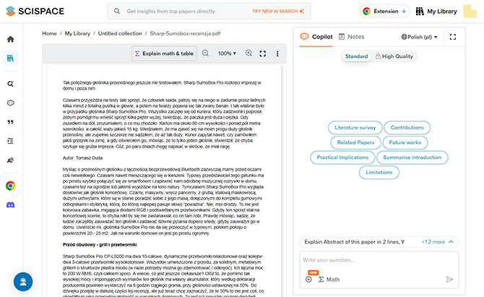484x297 pixels.
Task: Click Explain Abstract of this paper prompt
Action: click(355, 242)
